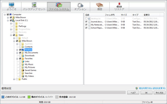Screen dimensions: 167x104
Task: Click the Desktop icon in the tree
Action: pos(23,50)
